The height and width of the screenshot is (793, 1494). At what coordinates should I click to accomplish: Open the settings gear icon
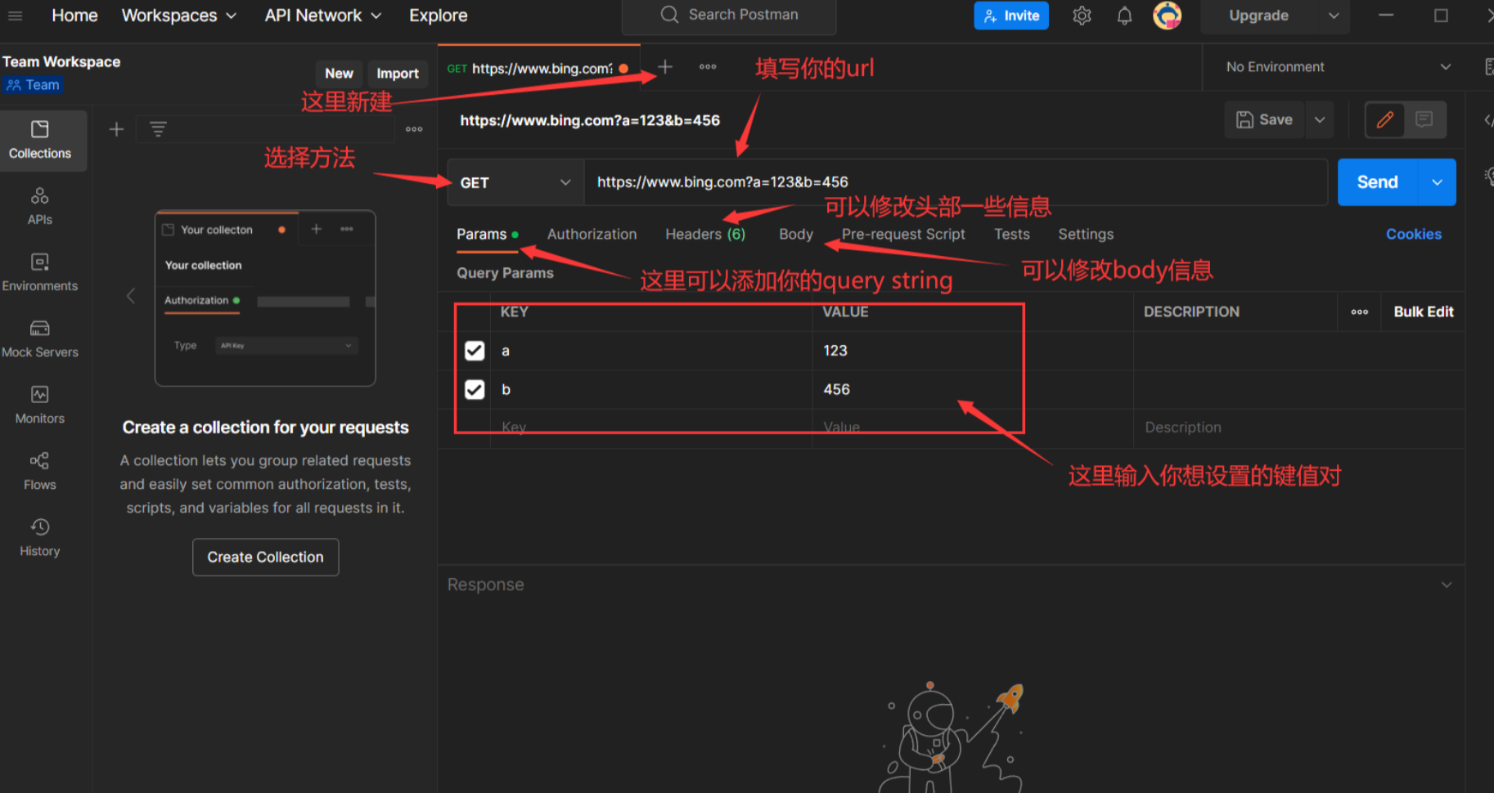click(1082, 16)
